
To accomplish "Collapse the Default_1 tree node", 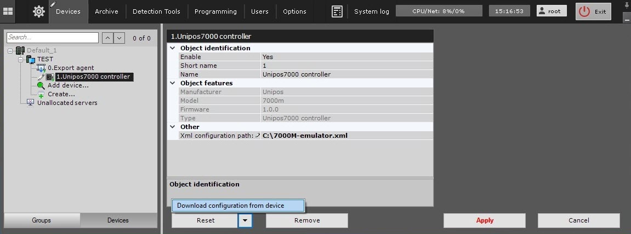I will (10, 51).
